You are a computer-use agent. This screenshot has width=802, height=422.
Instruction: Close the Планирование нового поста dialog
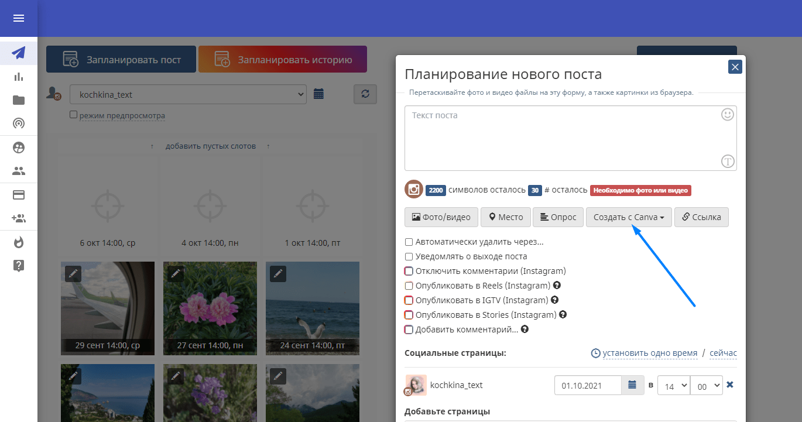735,67
